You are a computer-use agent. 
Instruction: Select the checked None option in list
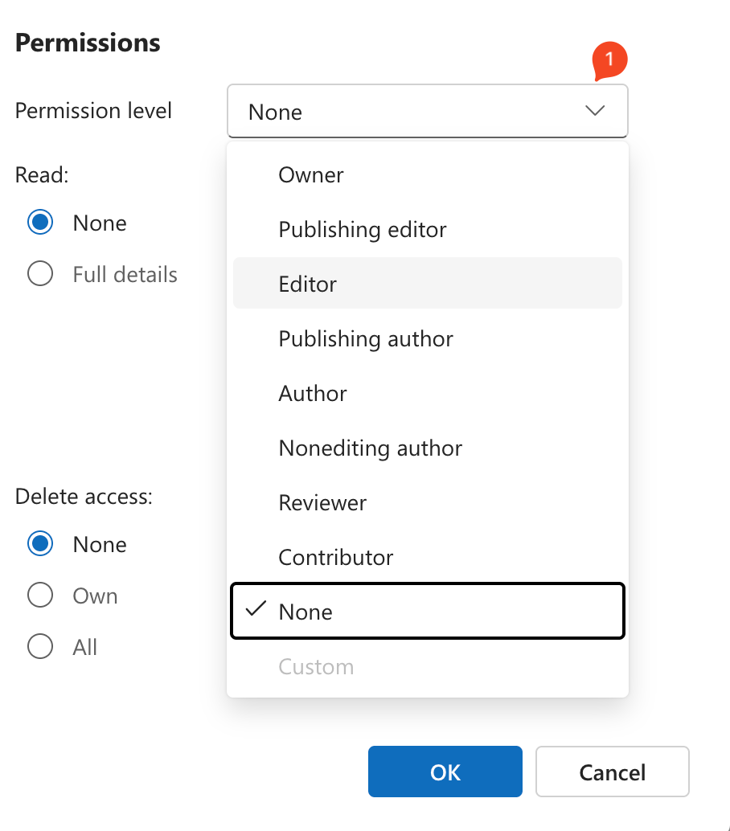coord(427,611)
